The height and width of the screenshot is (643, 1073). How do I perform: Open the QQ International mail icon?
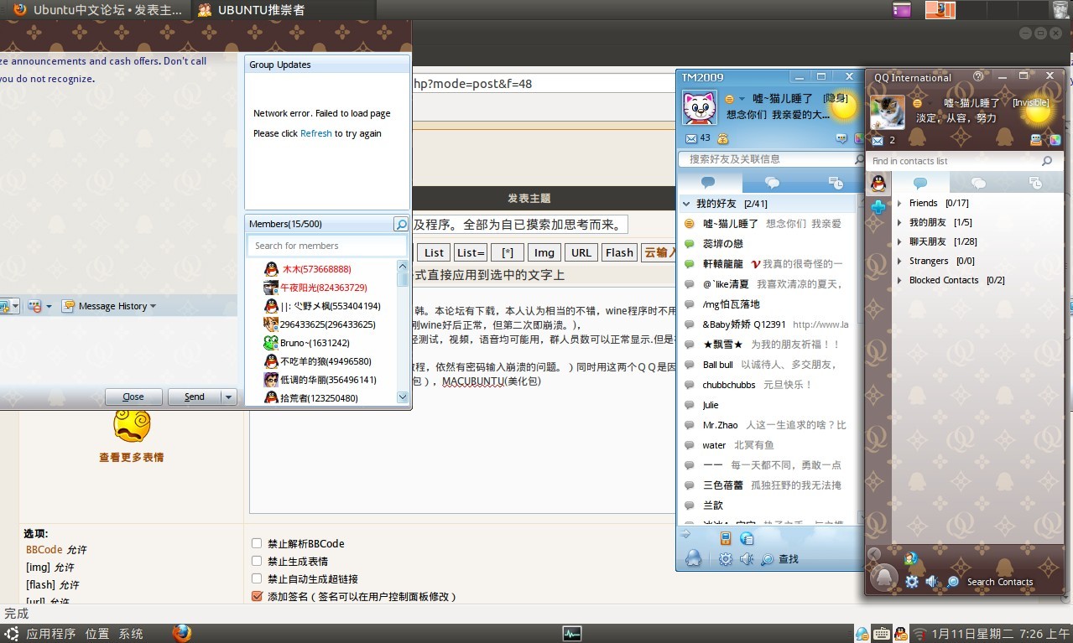[x=877, y=140]
